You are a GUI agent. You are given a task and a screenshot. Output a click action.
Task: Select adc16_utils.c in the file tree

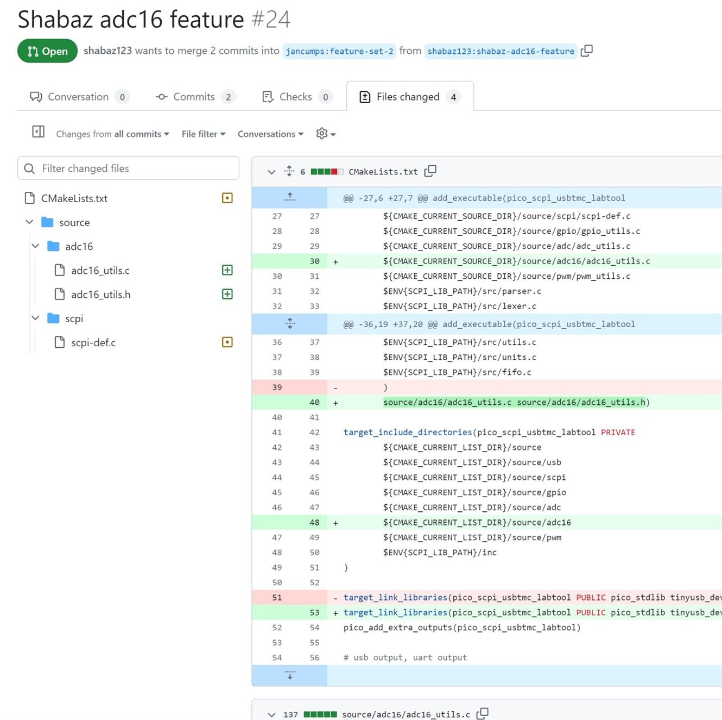pos(100,270)
